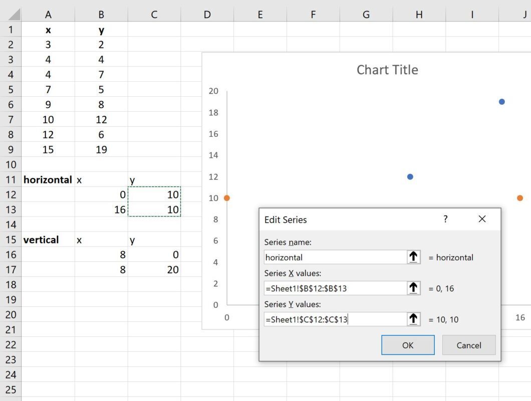
Task: Select cell B8 containing 6
Action: tap(101, 134)
